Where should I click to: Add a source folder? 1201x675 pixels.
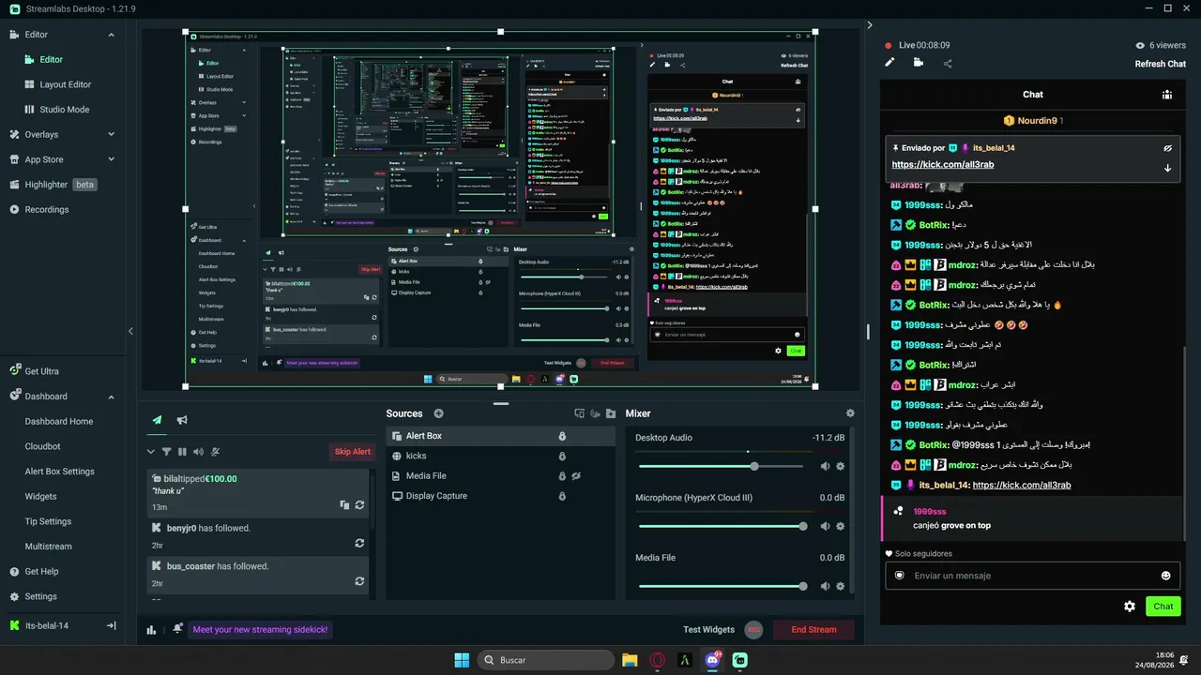(x=611, y=413)
